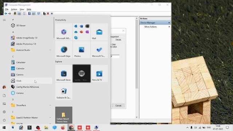Image resolution: width=233 pixels, height=131 pixels.
Task: Open the Microsoft 365 tile
Action: (64, 32)
